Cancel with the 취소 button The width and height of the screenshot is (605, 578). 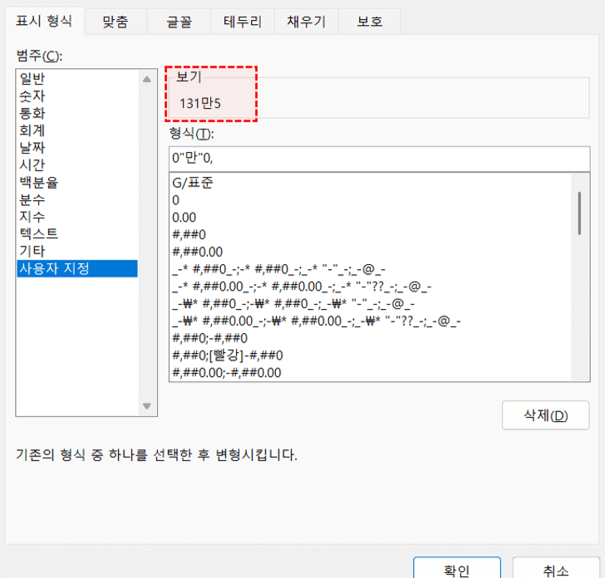[x=556, y=568]
